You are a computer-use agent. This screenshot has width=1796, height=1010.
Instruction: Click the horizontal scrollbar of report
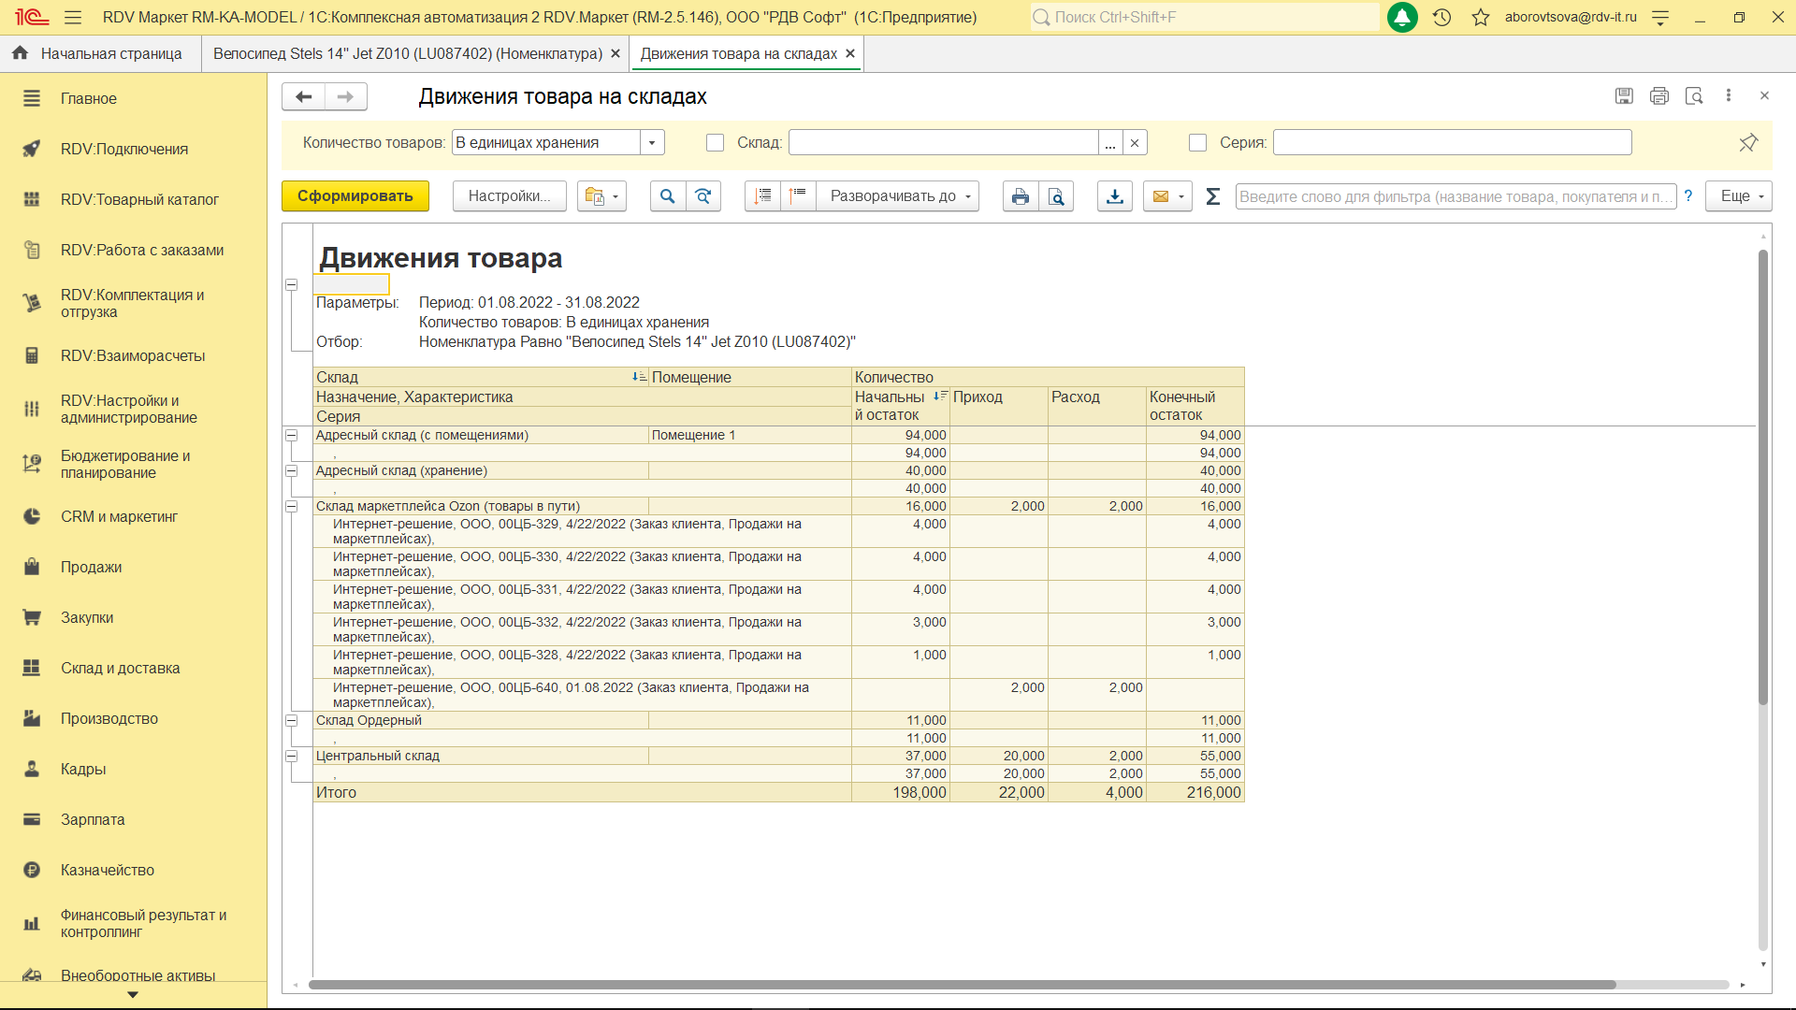click(x=962, y=985)
